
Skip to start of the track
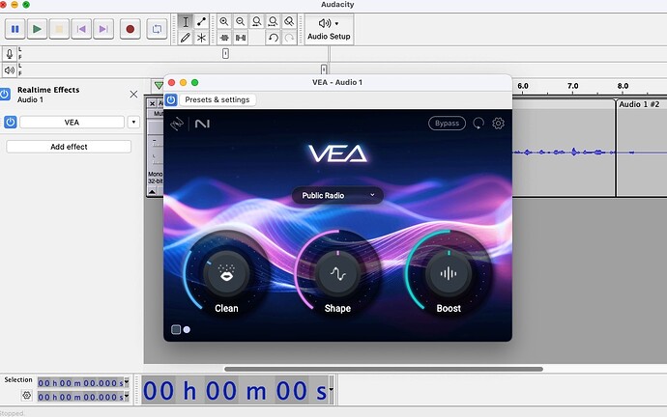(x=81, y=29)
